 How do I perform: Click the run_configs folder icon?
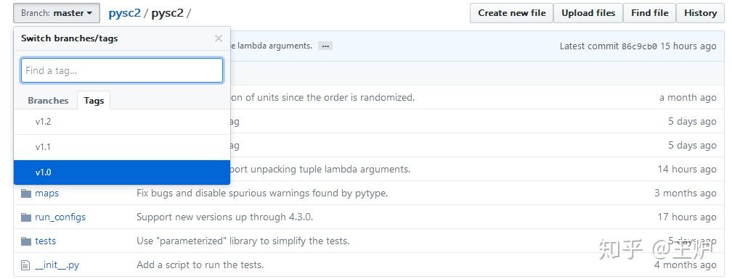[x=25, y=217]
